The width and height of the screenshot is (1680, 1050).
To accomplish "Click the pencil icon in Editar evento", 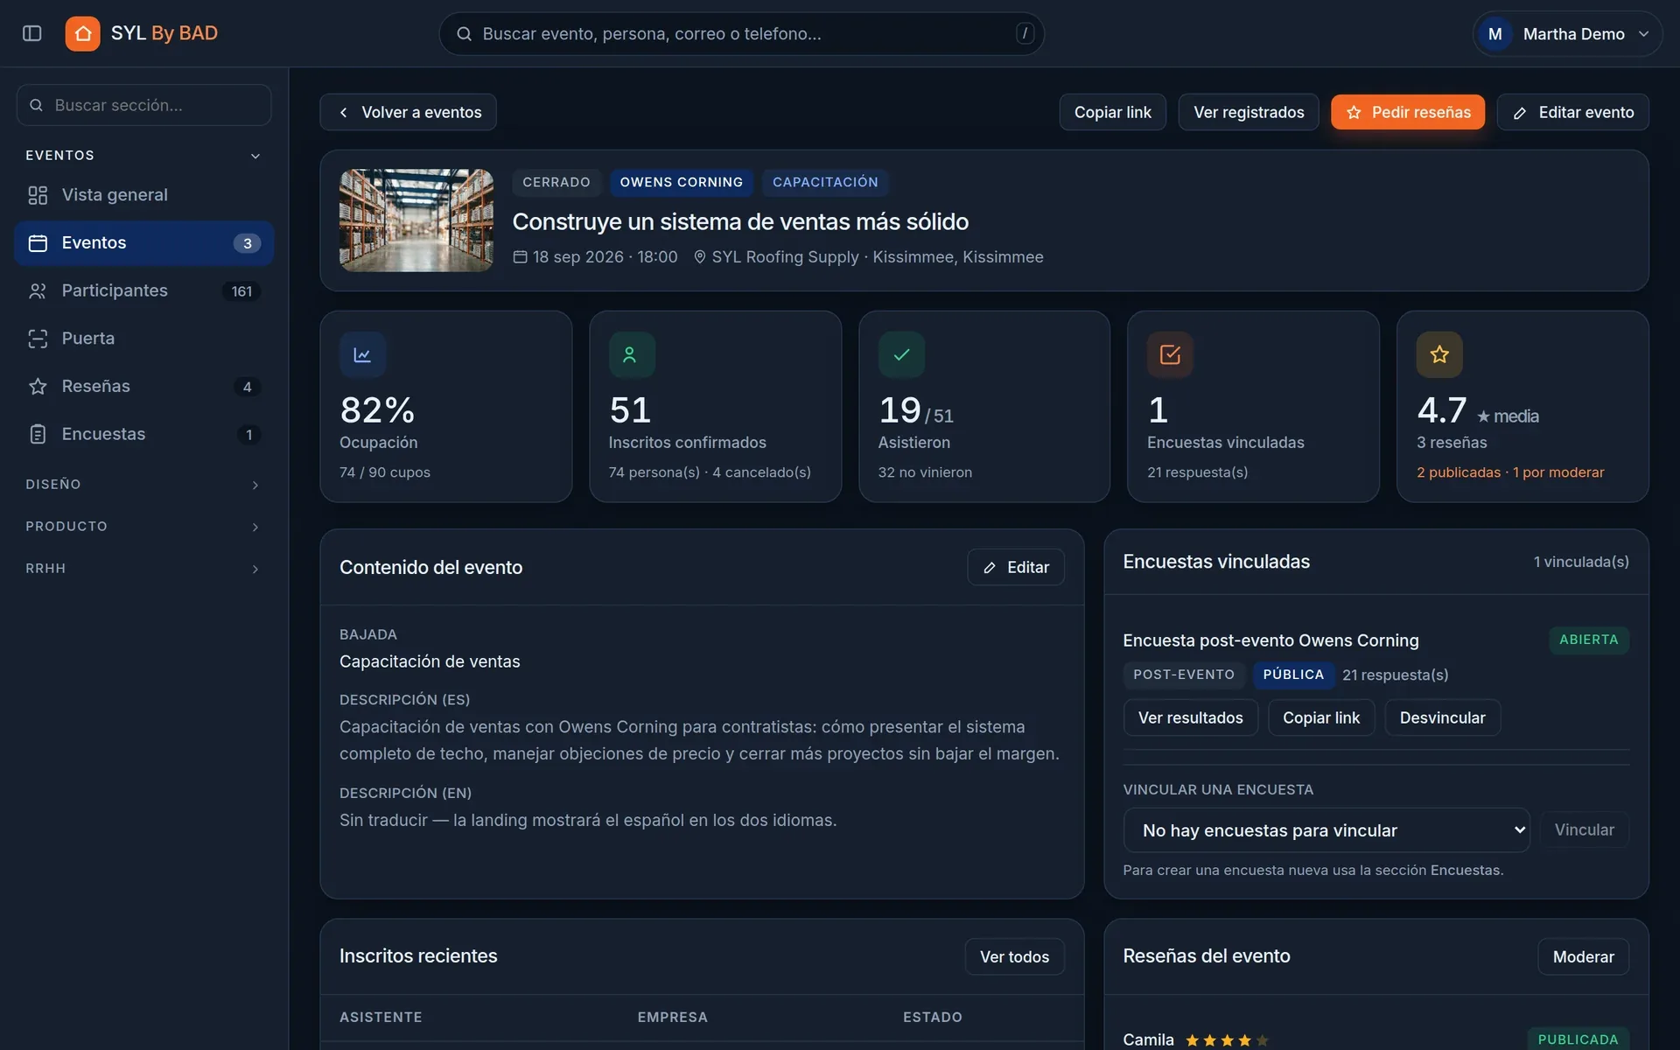I will pyautogui.click(x=1520, y=113).
